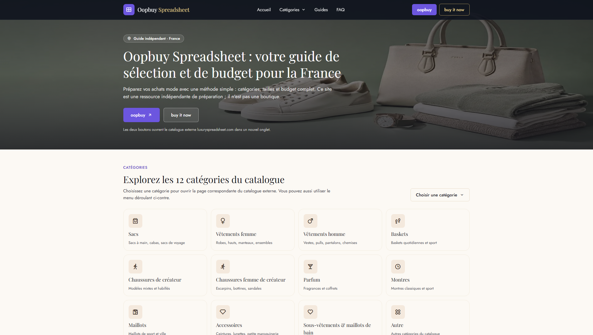Open the Autre category title
This screenshot has height=335, width=593.
pos(397,325)
